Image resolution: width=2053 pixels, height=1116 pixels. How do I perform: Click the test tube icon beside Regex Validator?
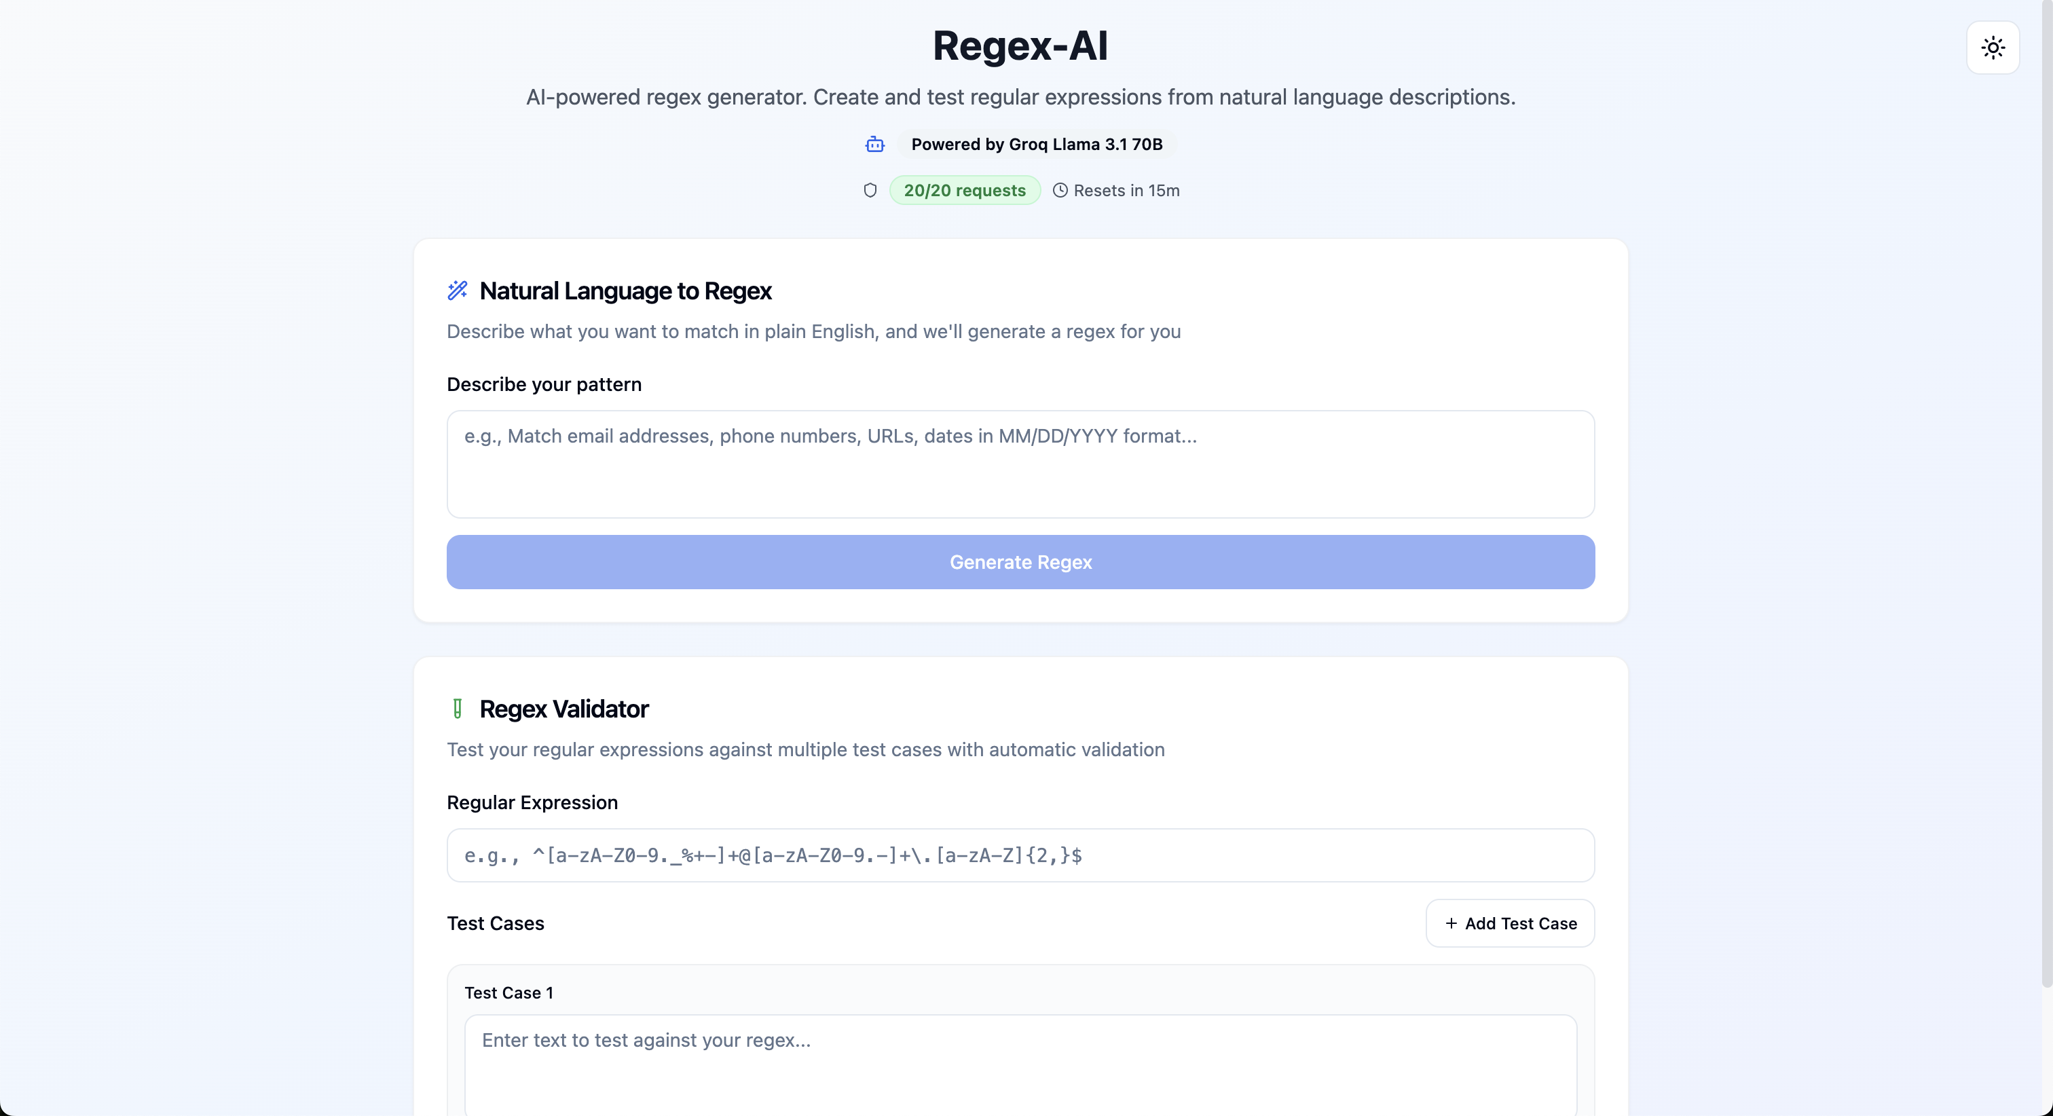pyautogui.click(x=458, y=708)
